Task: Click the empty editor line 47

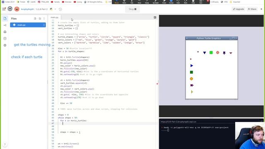Action: coord(106,123)
